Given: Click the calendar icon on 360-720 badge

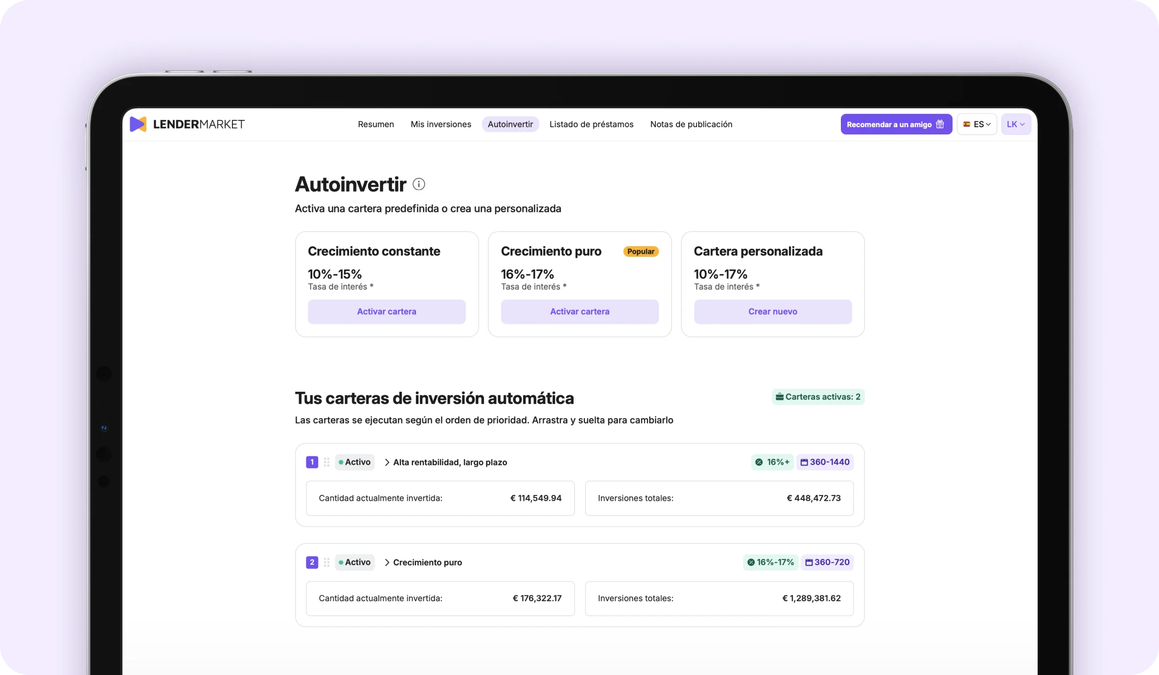Looking at the screenshot, I should pyautogui.click(x=809, y=562).
